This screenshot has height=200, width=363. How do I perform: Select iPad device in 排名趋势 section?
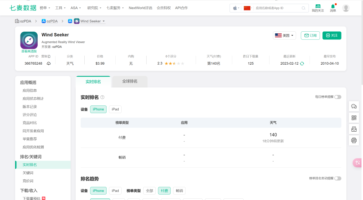115,191
